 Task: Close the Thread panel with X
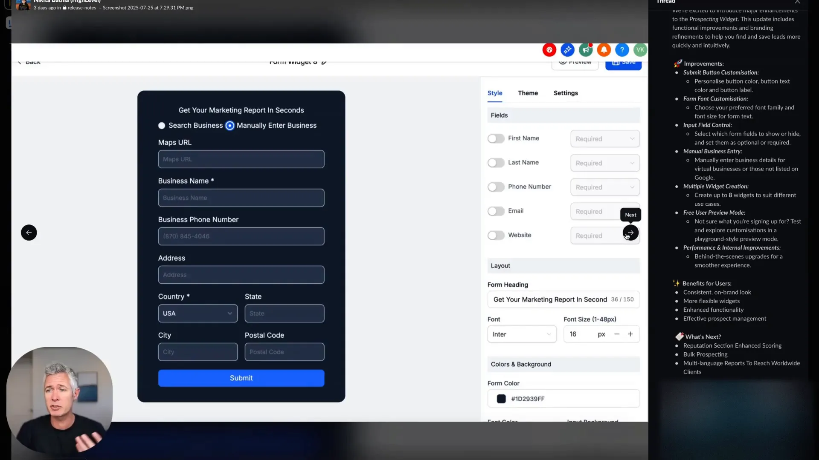point(797,2)
